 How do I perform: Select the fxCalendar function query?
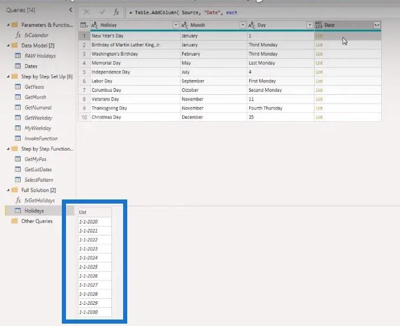point(37,35)
